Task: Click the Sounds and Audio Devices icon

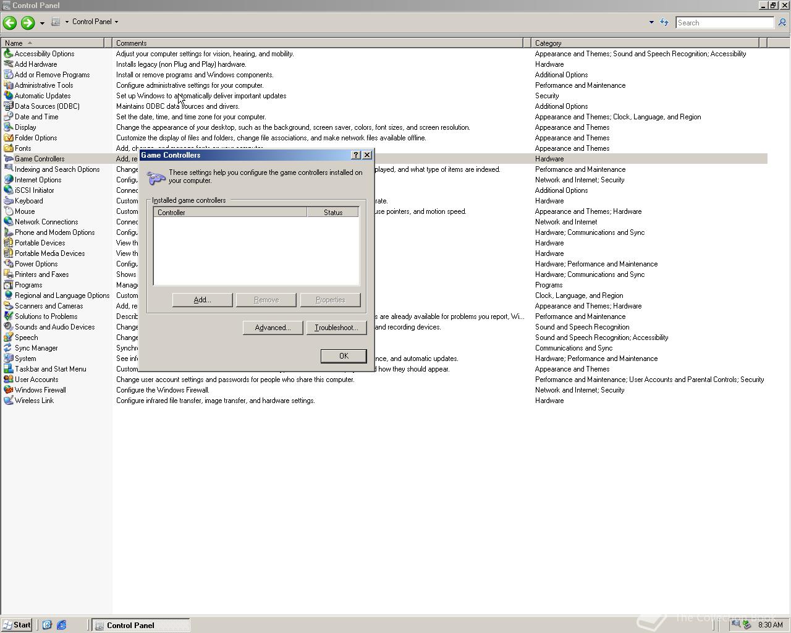Action: click(8, 327)
